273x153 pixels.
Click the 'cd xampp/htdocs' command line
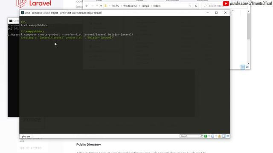pos(36,25)
